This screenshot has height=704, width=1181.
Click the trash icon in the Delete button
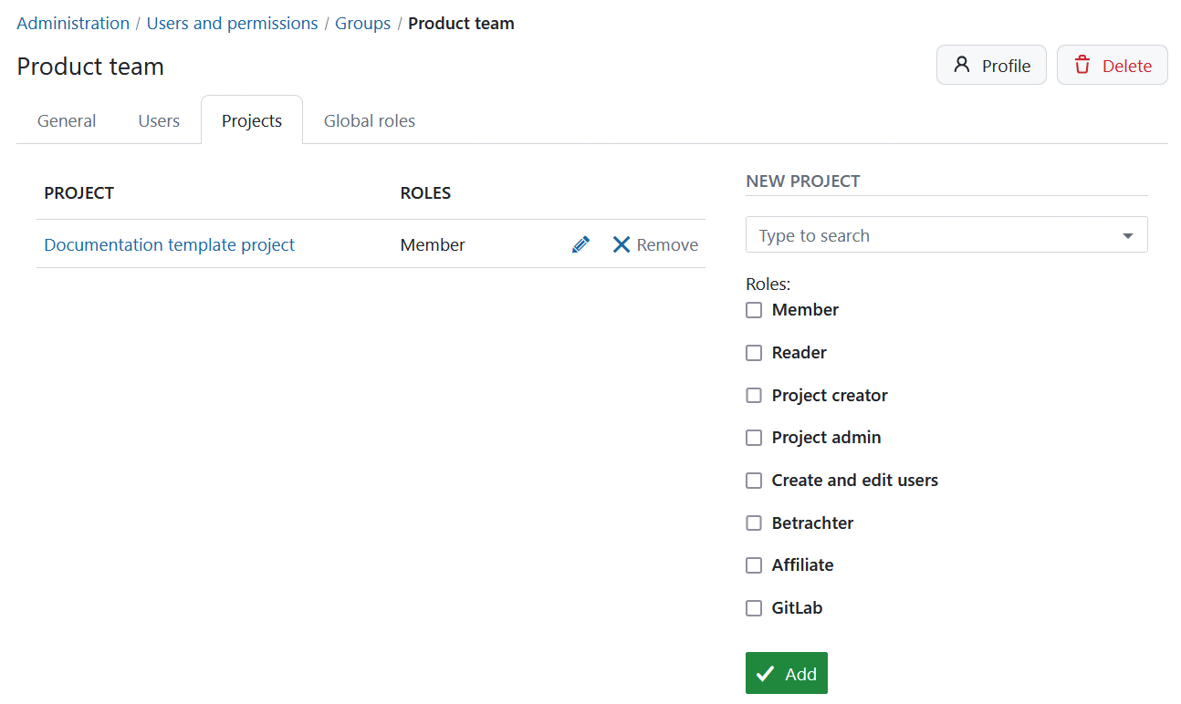click(x=1082, y=65)
